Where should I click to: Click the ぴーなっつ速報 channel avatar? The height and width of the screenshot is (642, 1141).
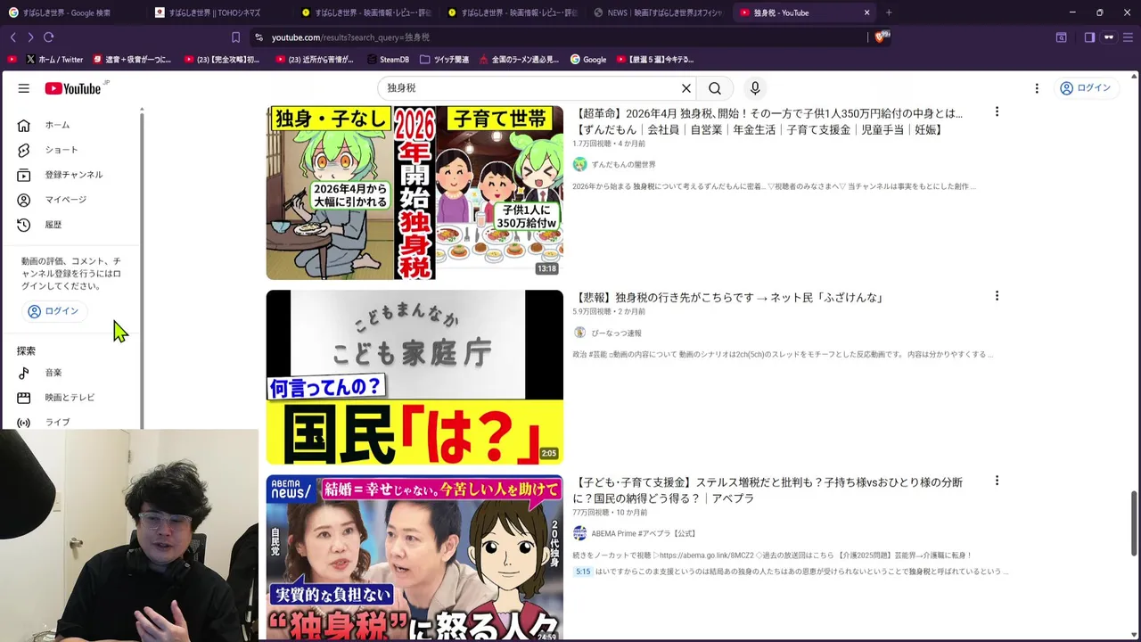(x=579, y=333)
